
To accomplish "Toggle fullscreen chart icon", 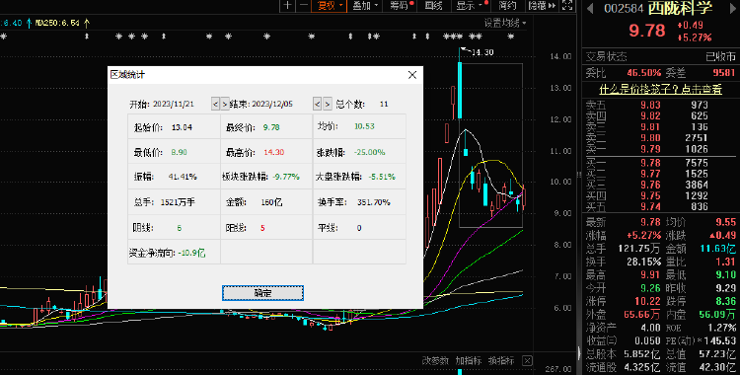I will point(567,6).
